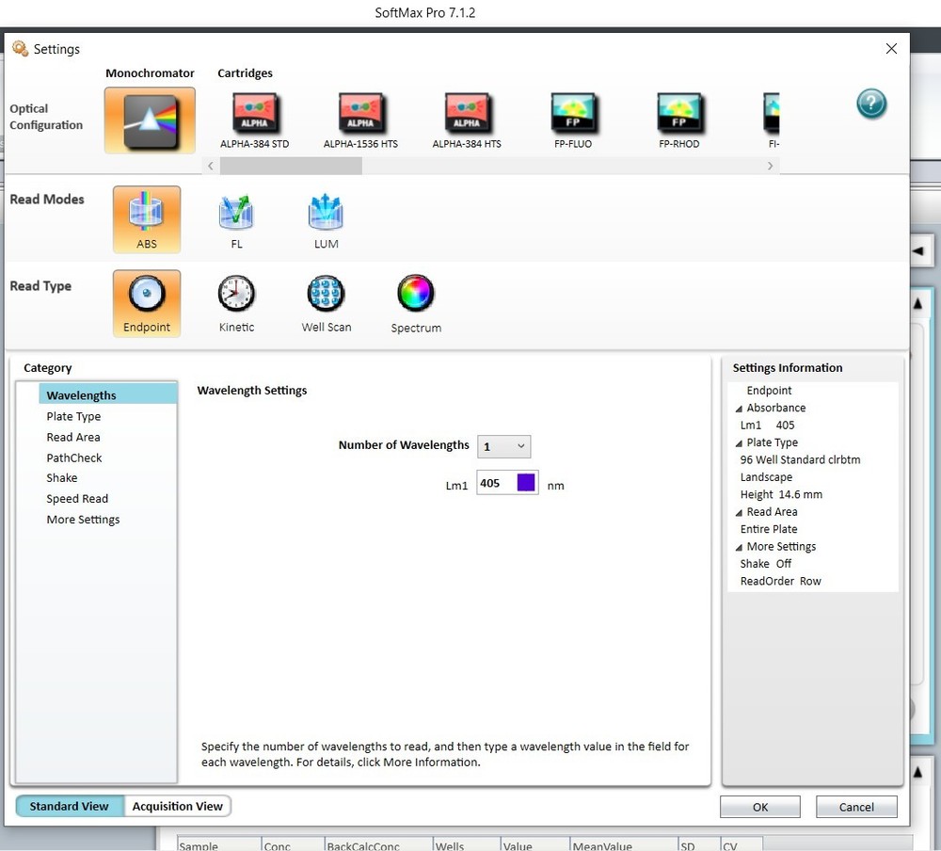
Task: Click the cartridges horizontal scrollbar thumb
Action: [291, 166]
